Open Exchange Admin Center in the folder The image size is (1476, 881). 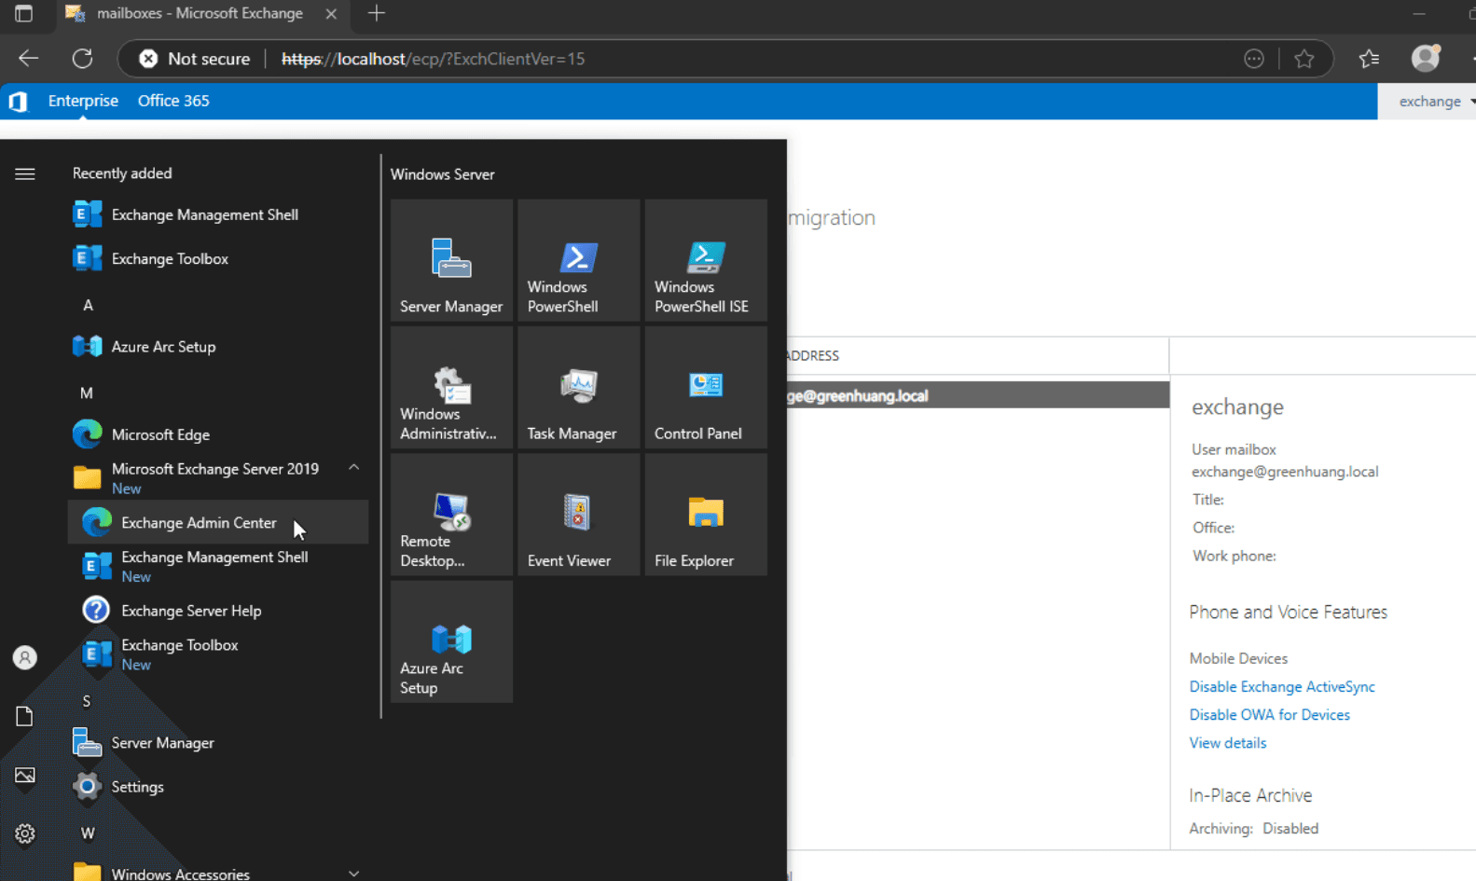click(218, 522)
